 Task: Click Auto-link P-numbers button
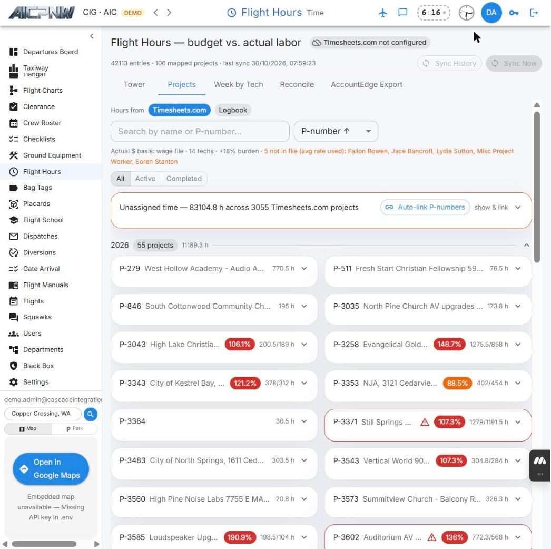425,208
